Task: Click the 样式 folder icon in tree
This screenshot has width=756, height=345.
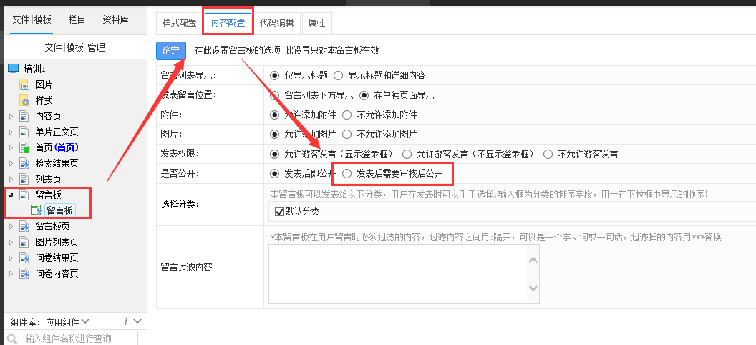Action: (x=24, y=100)
